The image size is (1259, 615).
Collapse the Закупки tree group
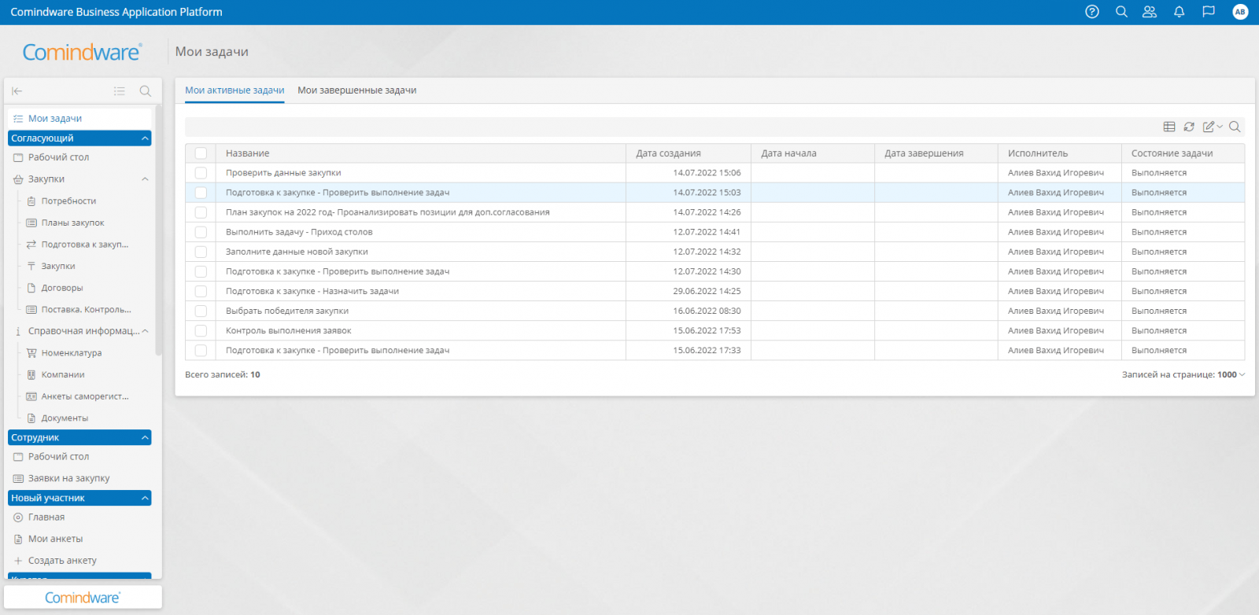coord(145,179)
